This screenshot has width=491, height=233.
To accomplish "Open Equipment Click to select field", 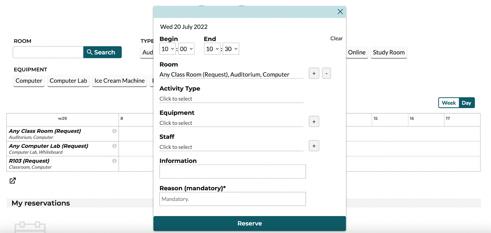I will 231,123.
